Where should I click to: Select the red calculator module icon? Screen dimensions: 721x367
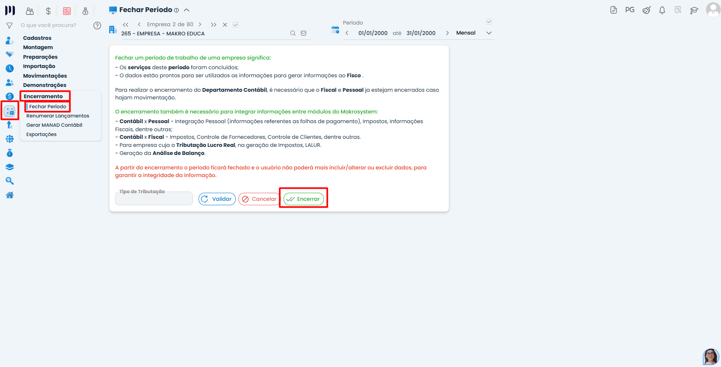tap(67, 11)
